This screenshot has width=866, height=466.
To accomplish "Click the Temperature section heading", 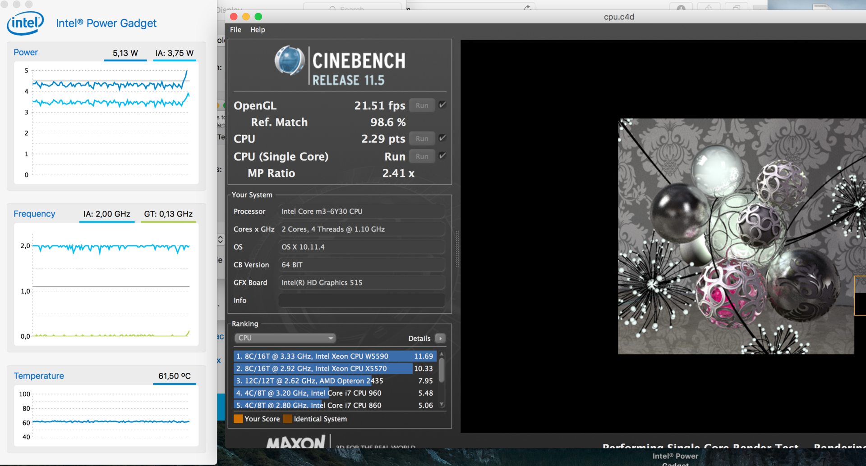I will pyautogui.click(x=39, y=376).
